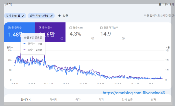Open help icon beside 최종 업데이트
Screen dimensions: 175x106
pos(173,15)
